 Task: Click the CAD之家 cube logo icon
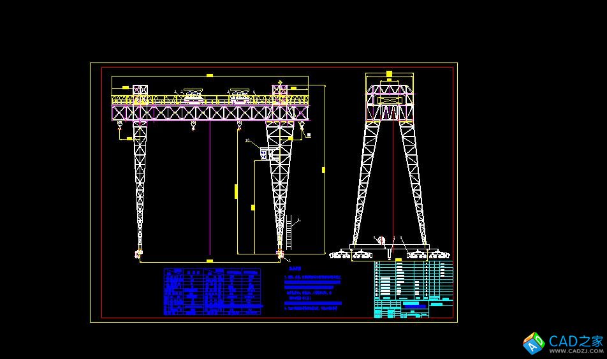point(533,343)
